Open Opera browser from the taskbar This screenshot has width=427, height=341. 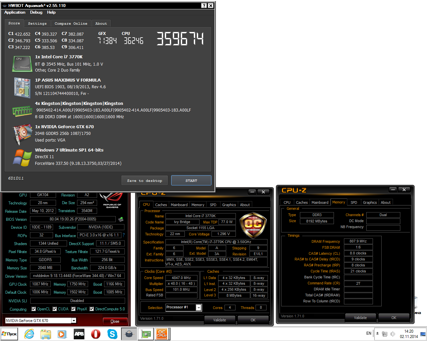coord(96,334)
